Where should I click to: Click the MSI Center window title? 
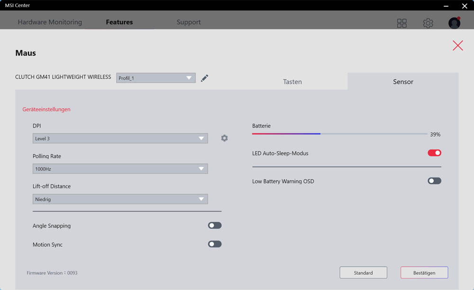18,5
